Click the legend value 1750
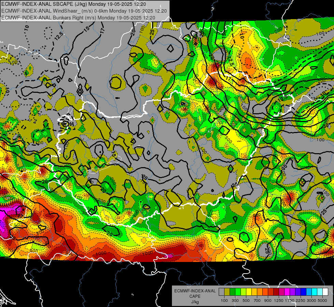The image size is (334, 307). pyautogui.click(x=290, y=301)
